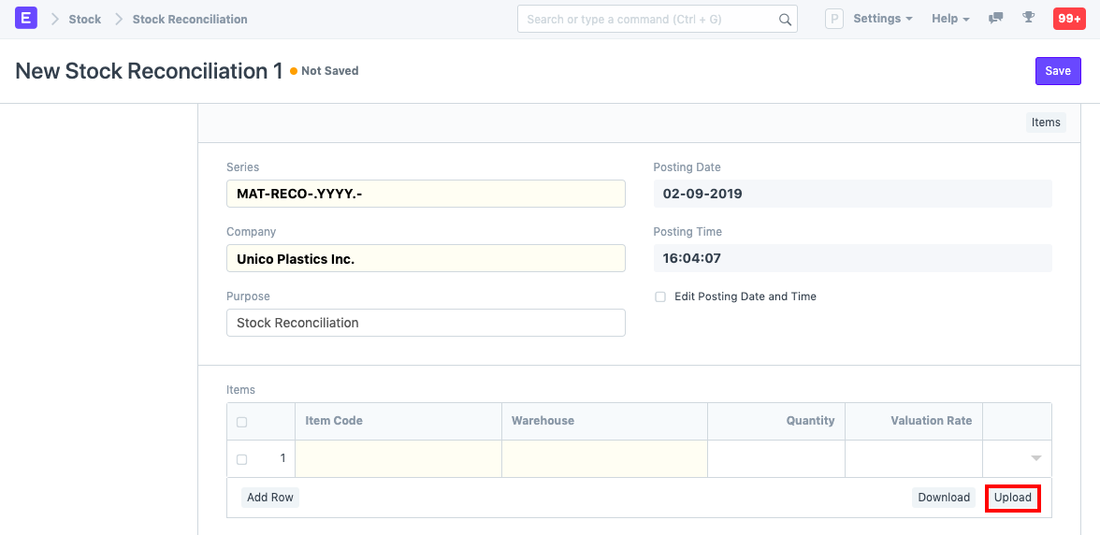The width and height of the screenshot is (1100, 535).
Task: Open the chat messages icon
Action: pos(996,19)
